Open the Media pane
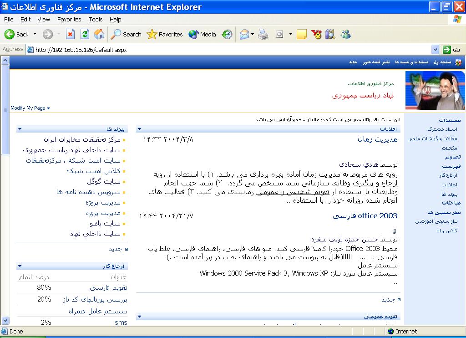The width and height of the screenshot is (466, 338). [x=202, y=34]
